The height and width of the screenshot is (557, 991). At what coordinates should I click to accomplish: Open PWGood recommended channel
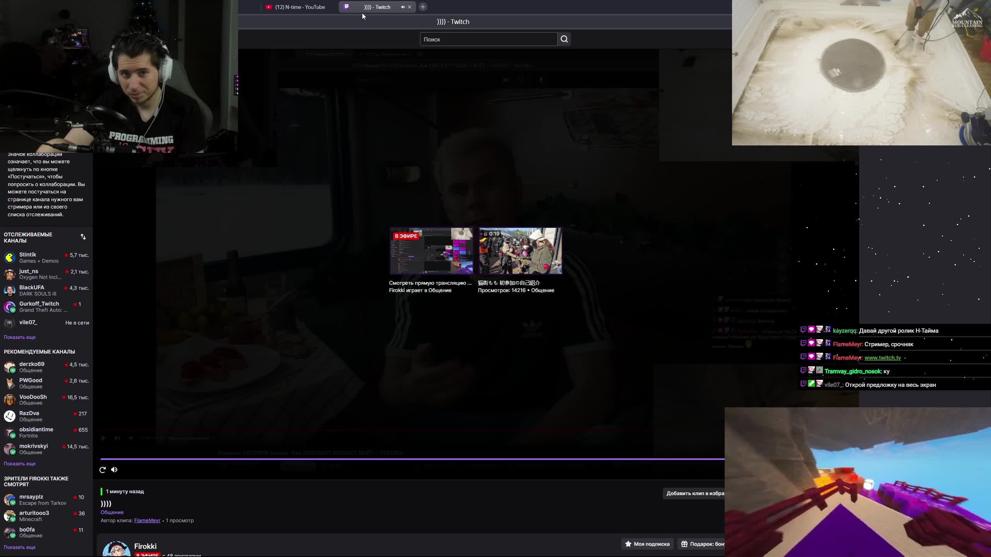pyautogui.click(x=46, y=383)
